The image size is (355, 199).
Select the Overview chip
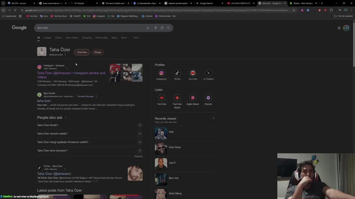pyautogui.click(x=82, y=52)
